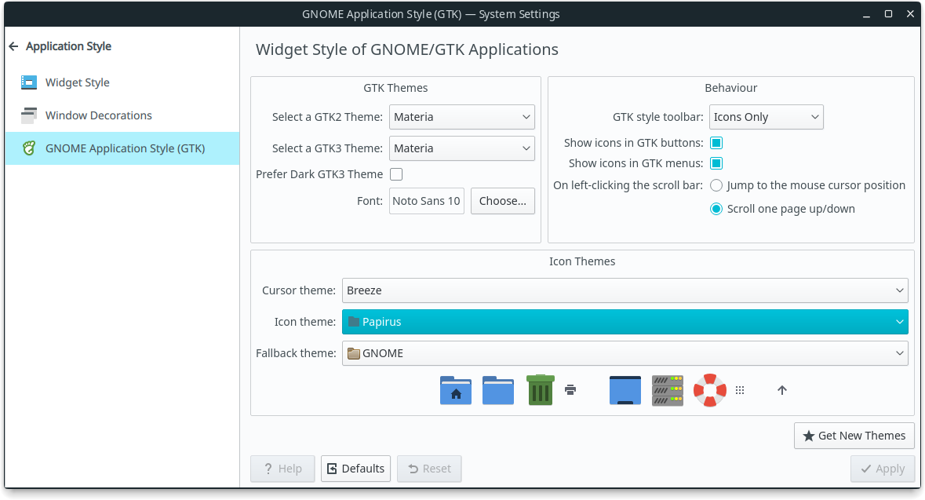Enable Prefer Dark GTK3 Theme
This screenshot has width=925, height=500.
point(396,173)
